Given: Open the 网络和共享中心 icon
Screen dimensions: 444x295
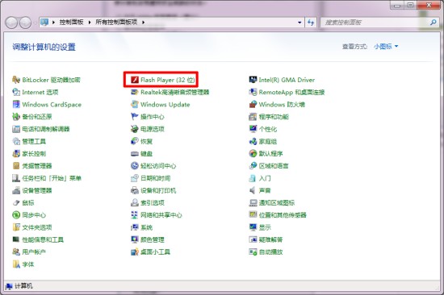Looking at the screenshot, I should [135, 215].
